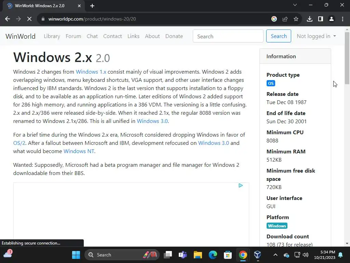Show hidden system tray icons

[x=275, y=255]
